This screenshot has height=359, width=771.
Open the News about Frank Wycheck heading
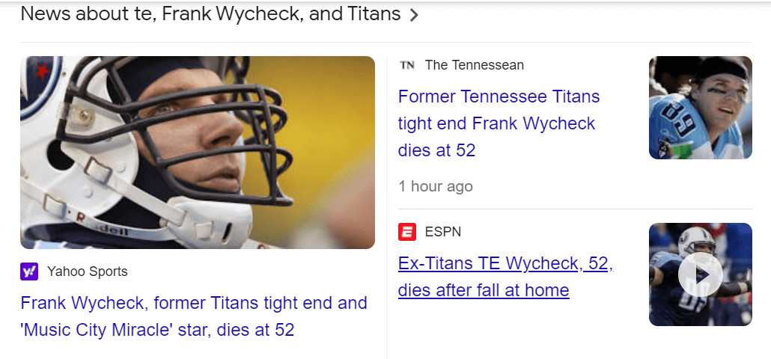(x=210, y=14)
